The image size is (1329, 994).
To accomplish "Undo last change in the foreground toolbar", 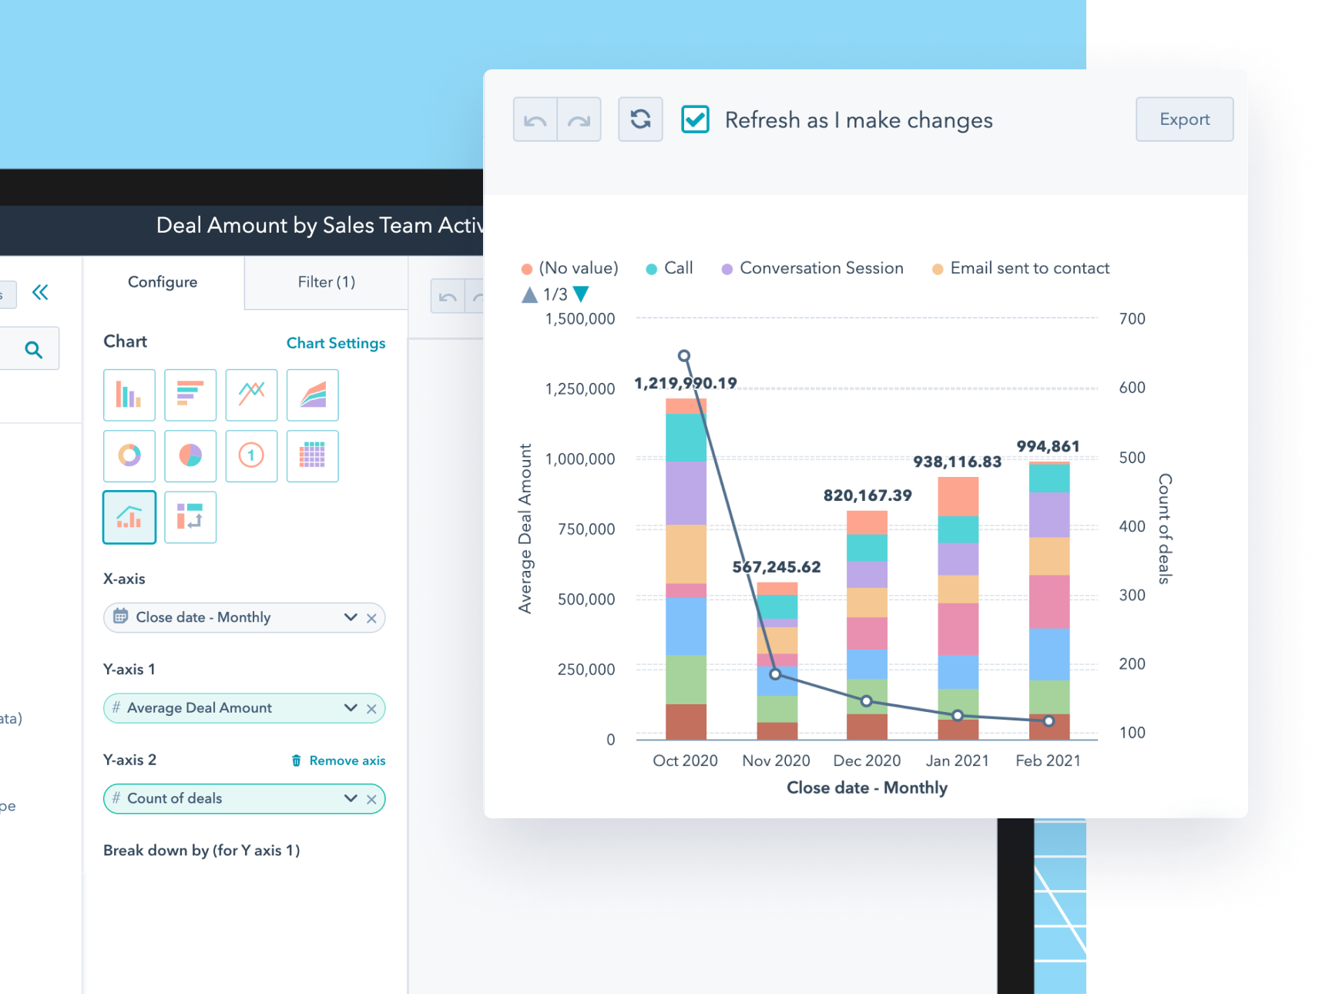I will pos(535,119).
